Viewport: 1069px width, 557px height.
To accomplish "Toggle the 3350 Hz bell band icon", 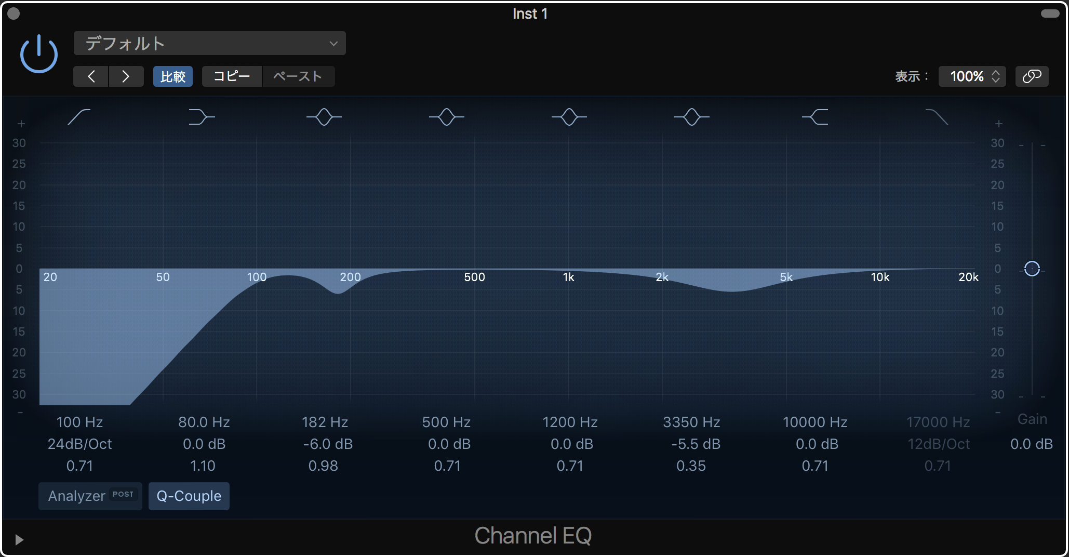I will [692, 117].
